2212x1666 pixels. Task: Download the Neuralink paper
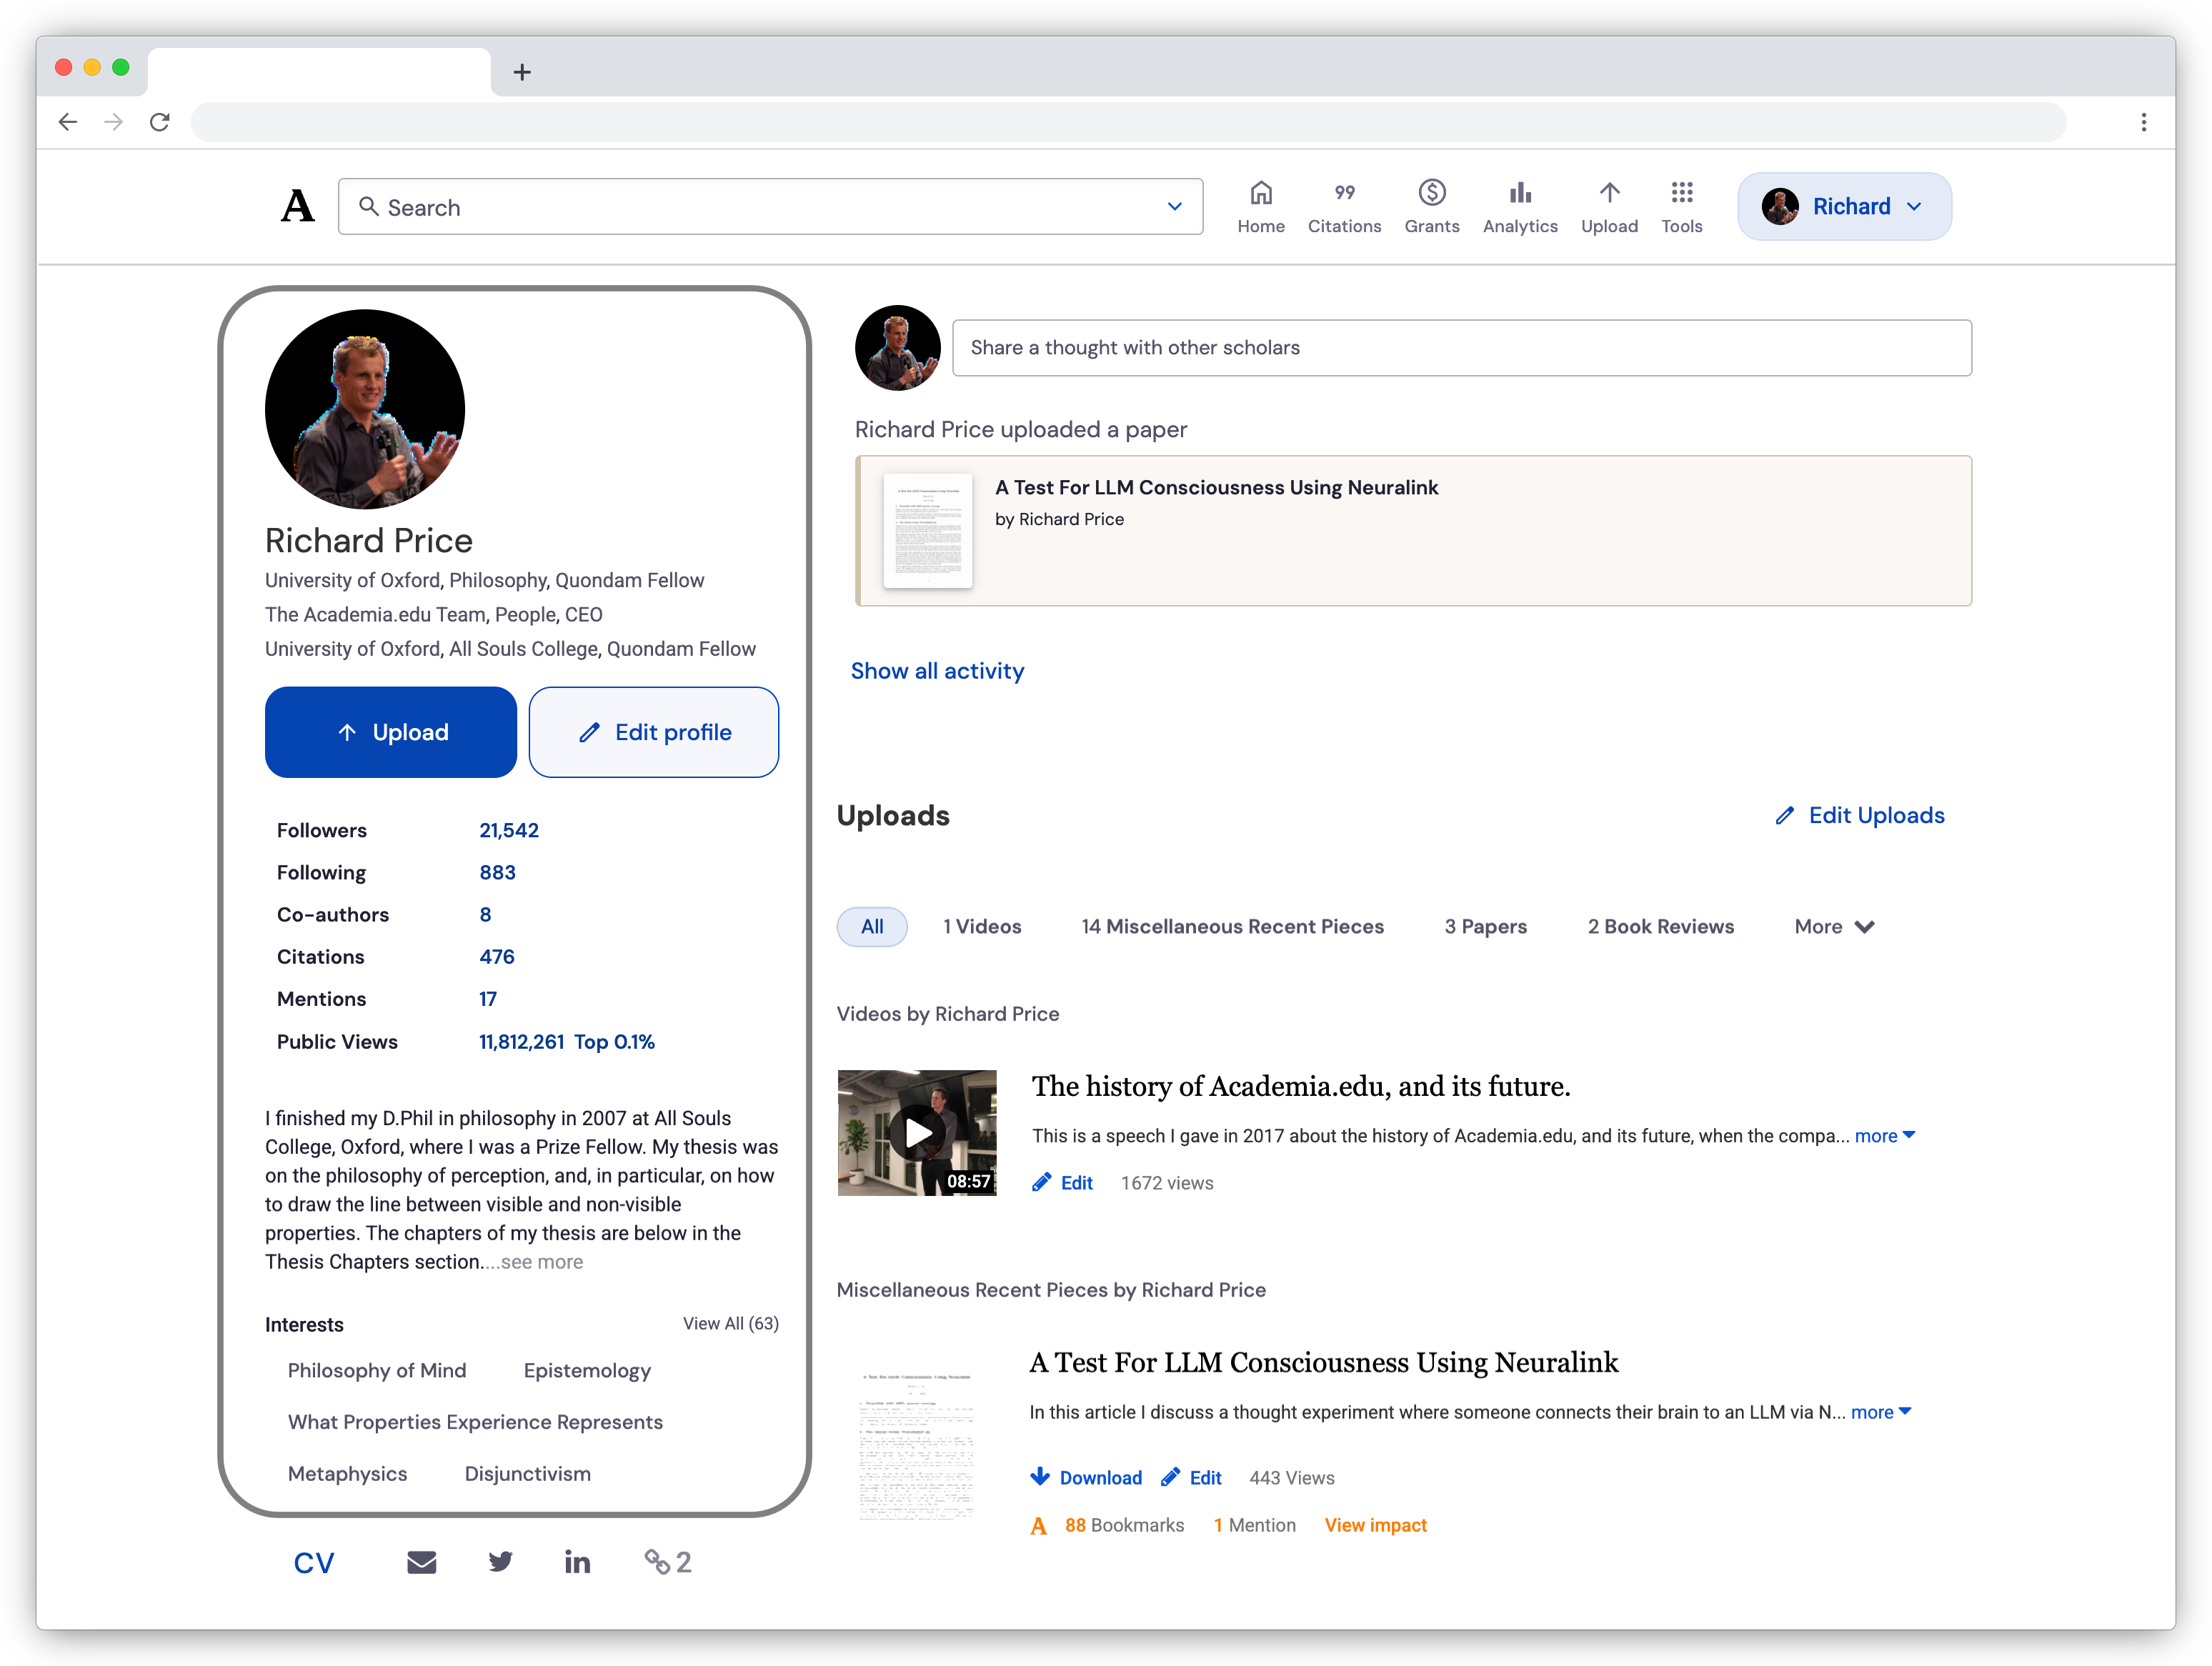coord(1086,1478)
